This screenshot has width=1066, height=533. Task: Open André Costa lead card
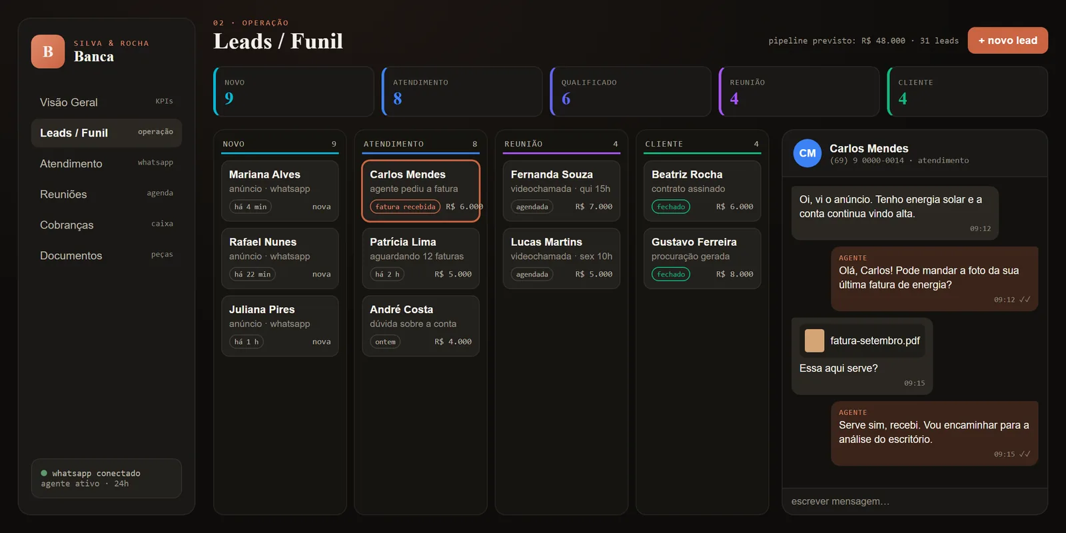421,326
